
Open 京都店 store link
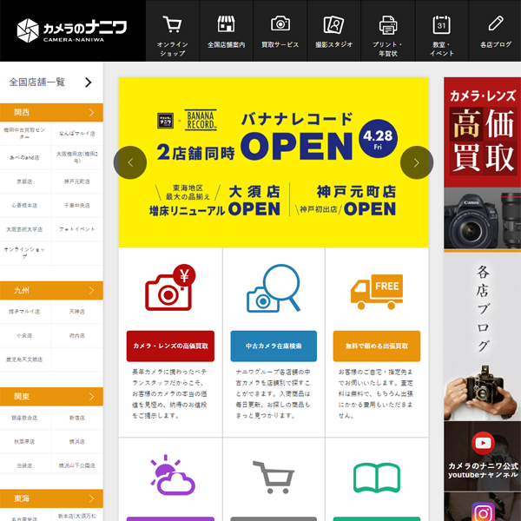(x=25, y=181)
